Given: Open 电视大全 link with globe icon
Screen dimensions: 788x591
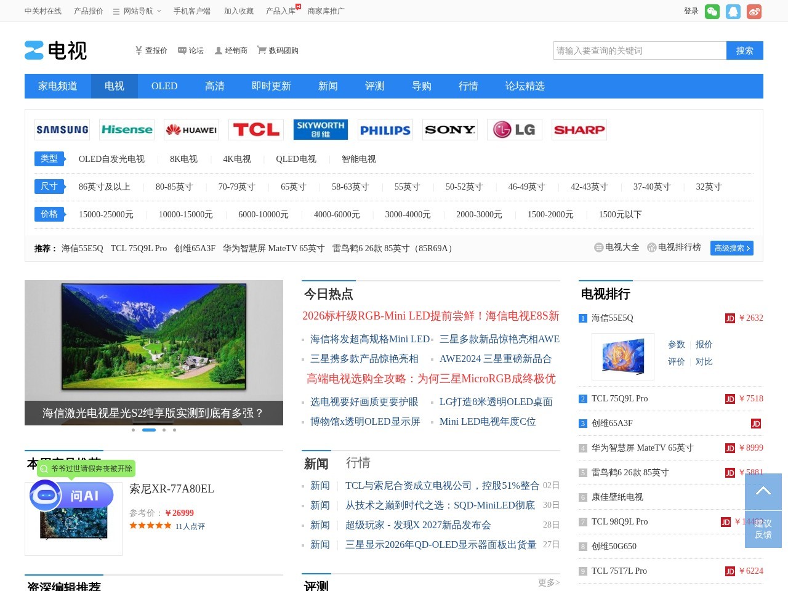Looking at the screenshot, I should pos(617,247).
